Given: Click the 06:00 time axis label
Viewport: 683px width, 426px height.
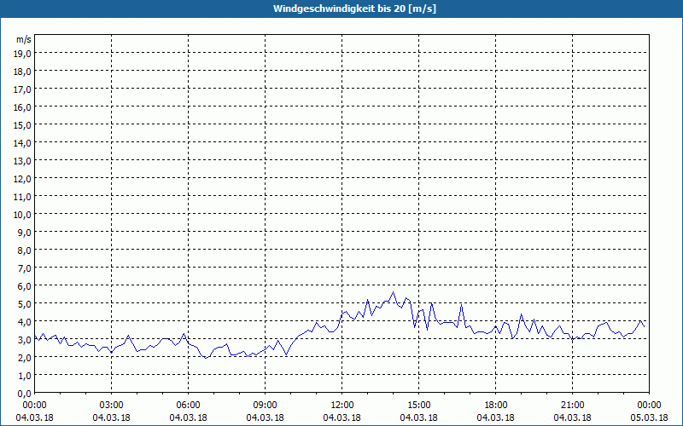Looking at the screenshot, I should tap(188, 406).
